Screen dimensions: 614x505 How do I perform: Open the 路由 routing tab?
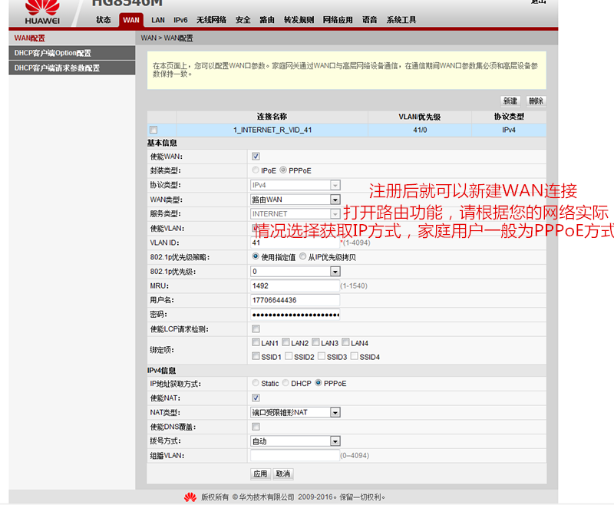(267, 20)
